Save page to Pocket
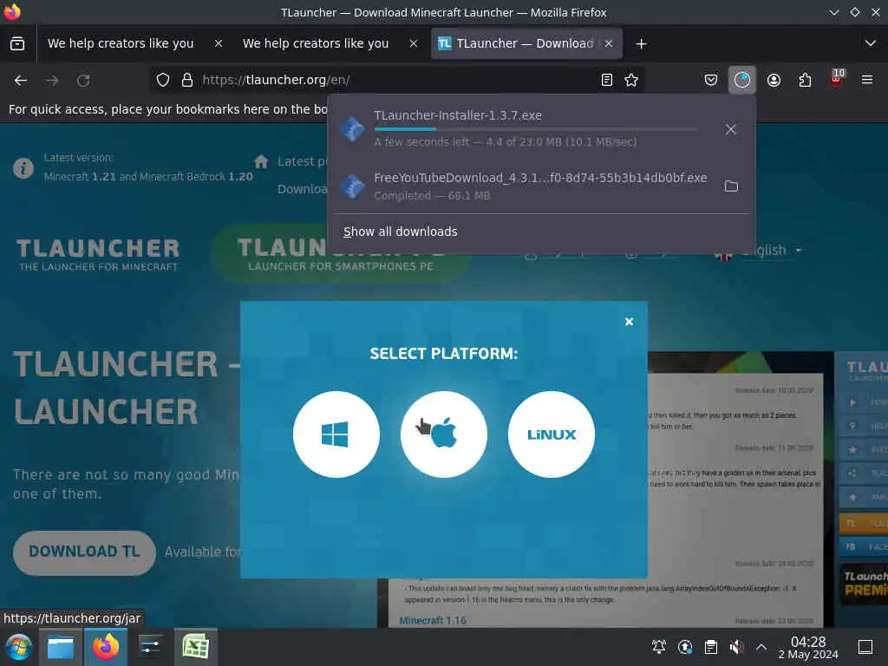888x666 pixels. [711, 80]
